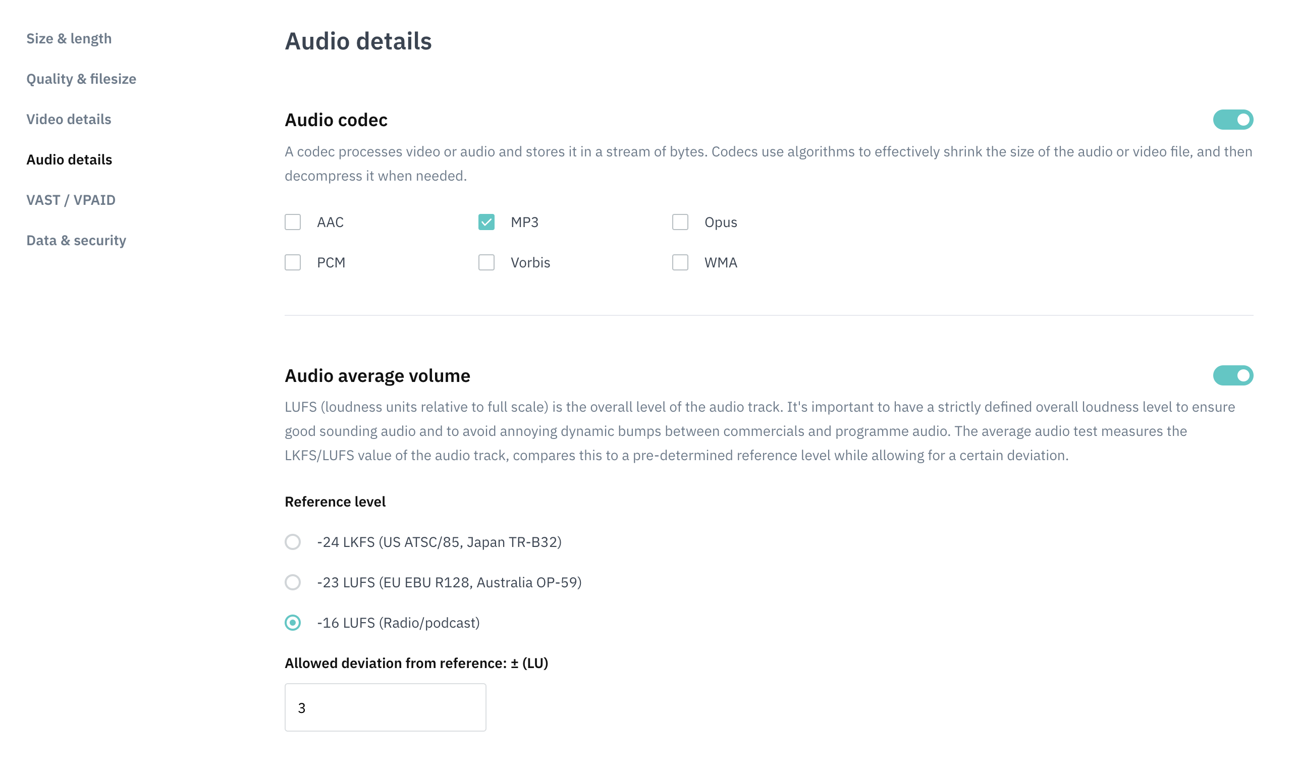Screen dimensions: 1298x774
Task: Open the Video details section
Action: [68, 119]
